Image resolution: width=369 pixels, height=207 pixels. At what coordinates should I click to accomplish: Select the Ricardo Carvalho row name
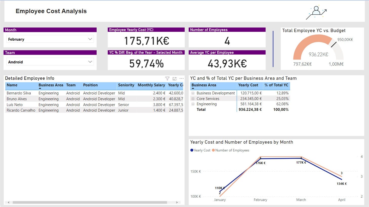pos(21,110)
